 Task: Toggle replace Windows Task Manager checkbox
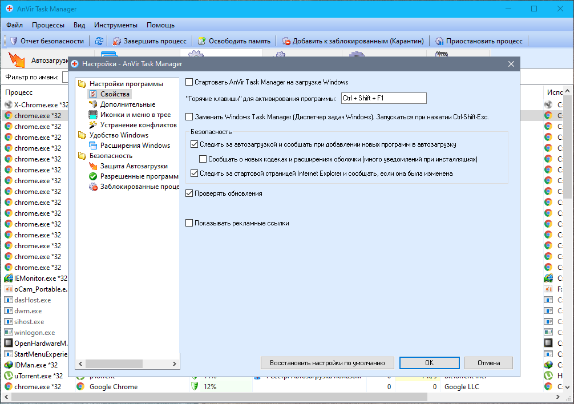click(189, 117)
